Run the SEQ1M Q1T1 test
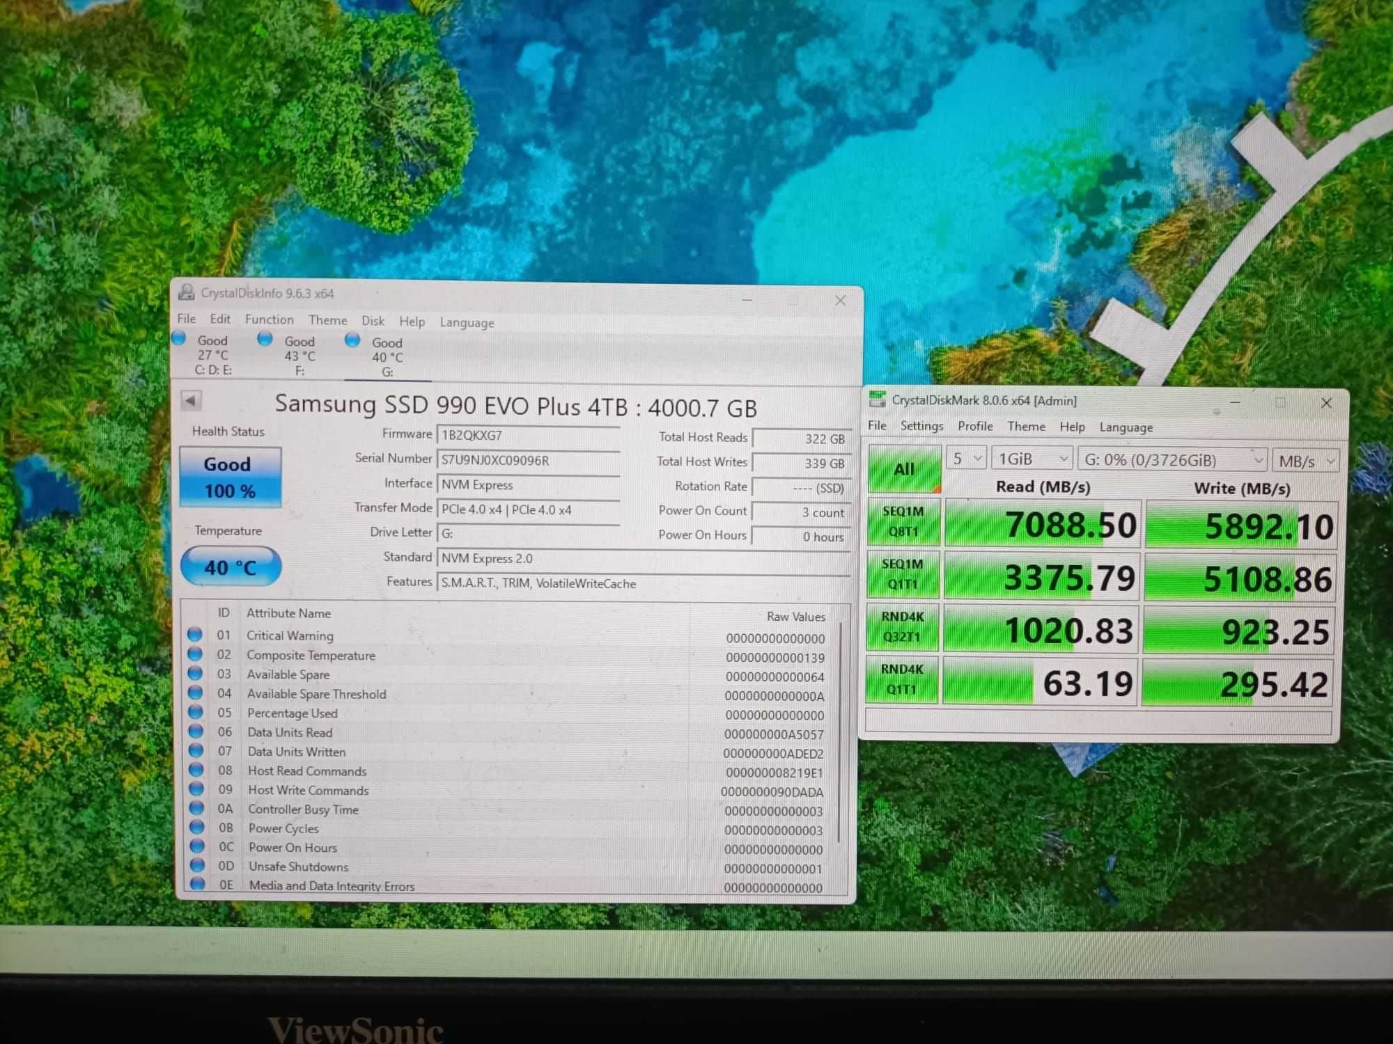Viewport: 1393px width, 1044px height. click(x=903, y=574)
